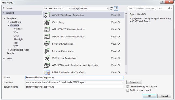Expand Other Project Types node
175x100 pixels.
8,50
